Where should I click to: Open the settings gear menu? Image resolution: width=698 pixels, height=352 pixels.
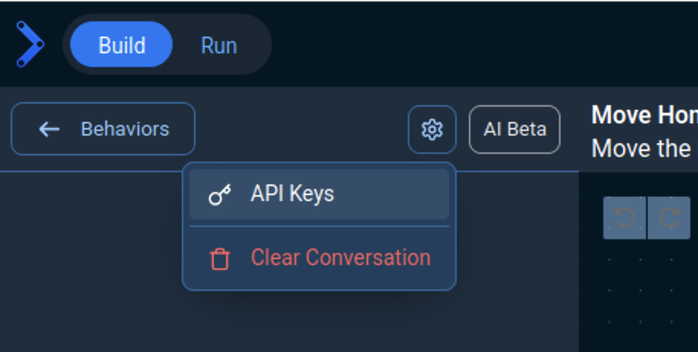pos(432,130)
